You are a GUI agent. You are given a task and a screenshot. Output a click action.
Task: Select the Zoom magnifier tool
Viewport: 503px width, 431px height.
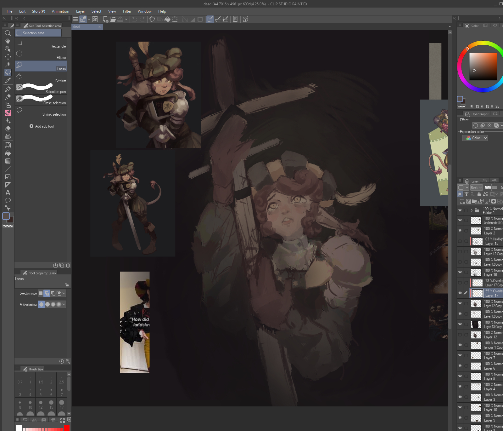(x=8, y=33)
